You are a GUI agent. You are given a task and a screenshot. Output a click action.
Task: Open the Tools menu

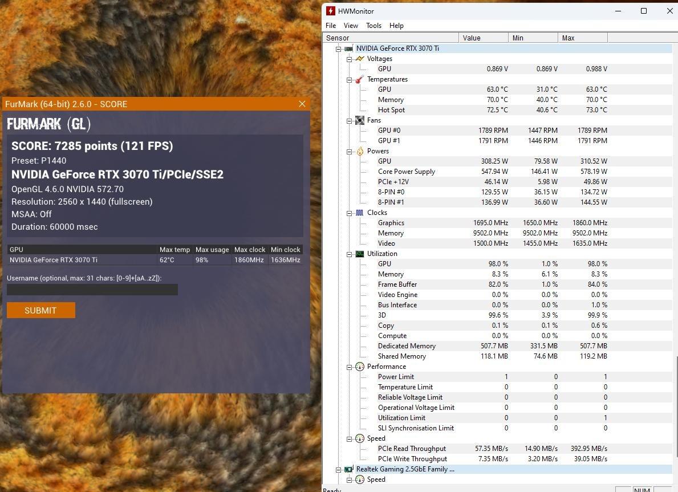tap(373, 26)
